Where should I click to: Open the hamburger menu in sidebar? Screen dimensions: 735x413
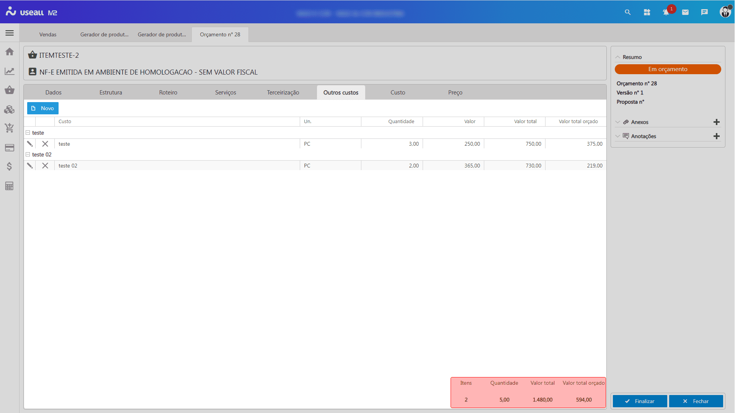tap(10, 33)
